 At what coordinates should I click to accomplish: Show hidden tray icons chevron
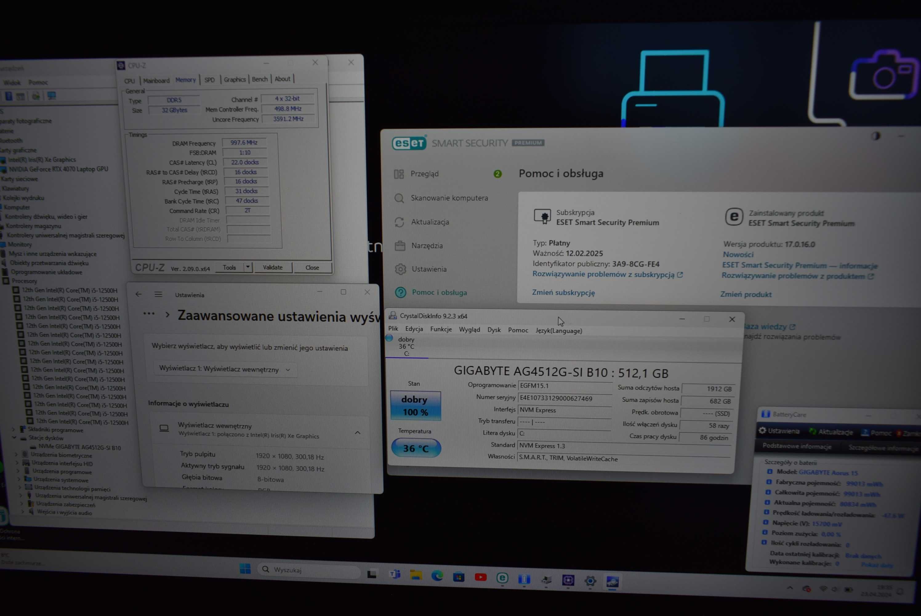(790, 588)
